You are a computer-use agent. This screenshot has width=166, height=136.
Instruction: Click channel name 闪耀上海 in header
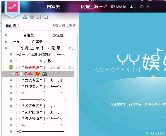94,7
